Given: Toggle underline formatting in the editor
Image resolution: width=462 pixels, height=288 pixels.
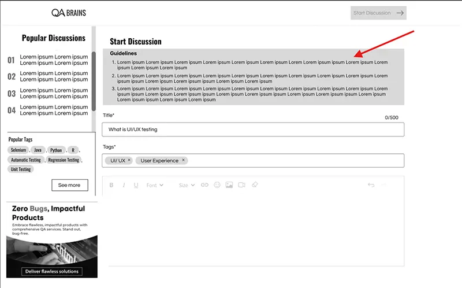Looking at the screenshot, I should 136,185.
